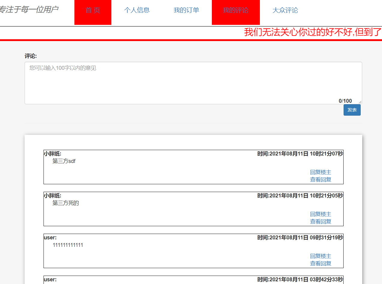
Task: Reply to 小胖纸's first comment via 回复楼主
Action: tap(320, 172)
